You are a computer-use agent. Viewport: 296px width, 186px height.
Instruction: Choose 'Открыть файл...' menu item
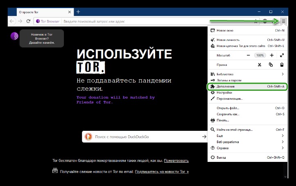click(247, 108)
